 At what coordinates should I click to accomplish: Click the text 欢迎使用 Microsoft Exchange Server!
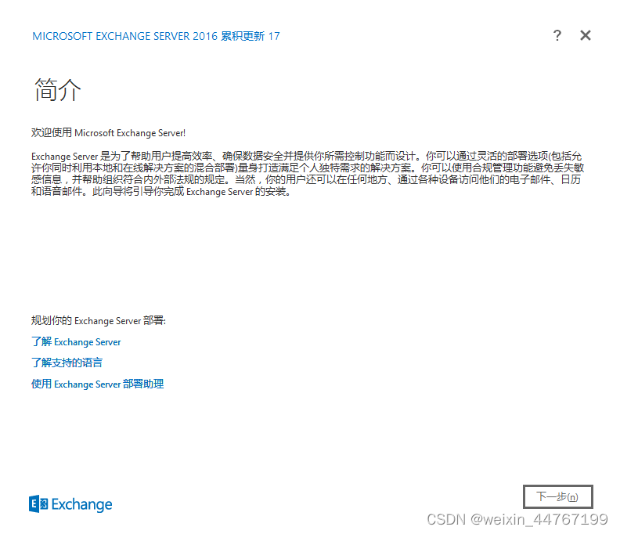[108, 133]
